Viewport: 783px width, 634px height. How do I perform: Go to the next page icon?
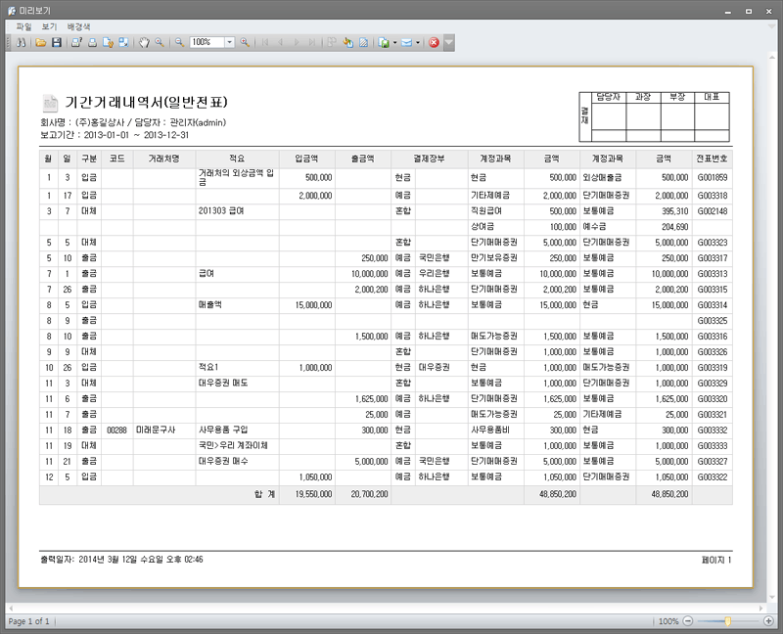coord(297,42)
